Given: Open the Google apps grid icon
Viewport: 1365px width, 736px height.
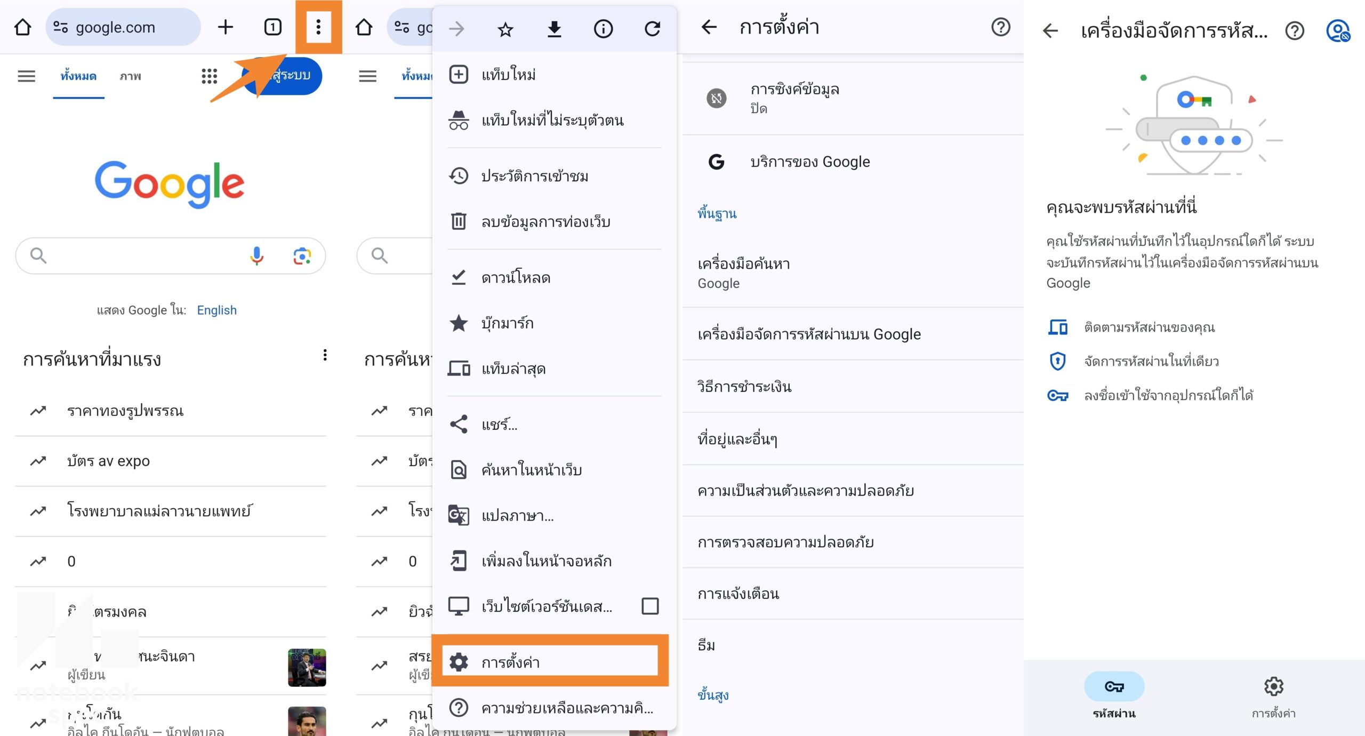Looking at the screenshot, I should click(x=210, y=76).
